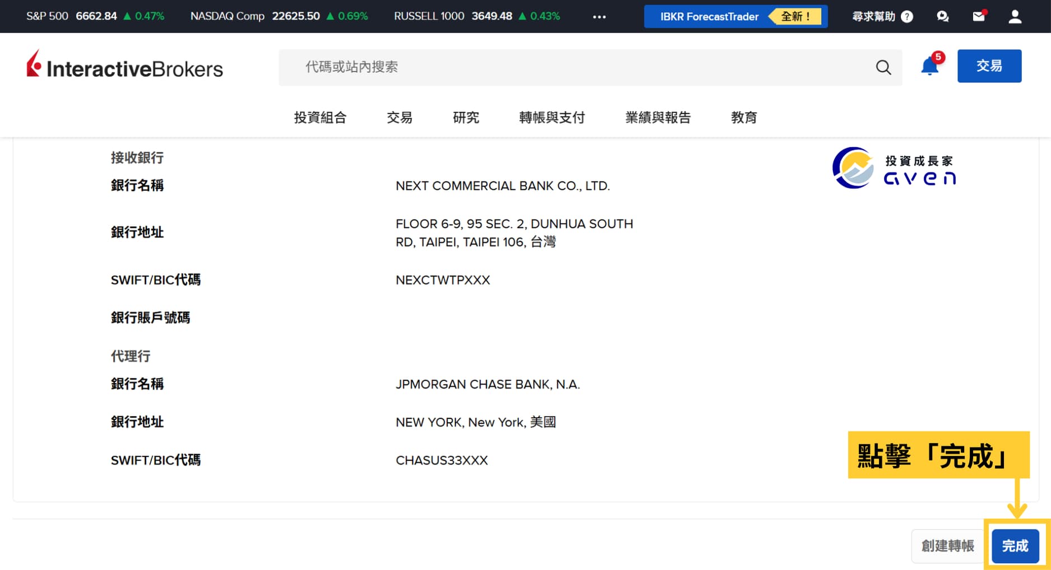This screenshot has width=1051, height=570.
Task: Open the notifications bell
Action: click(929, 67)
